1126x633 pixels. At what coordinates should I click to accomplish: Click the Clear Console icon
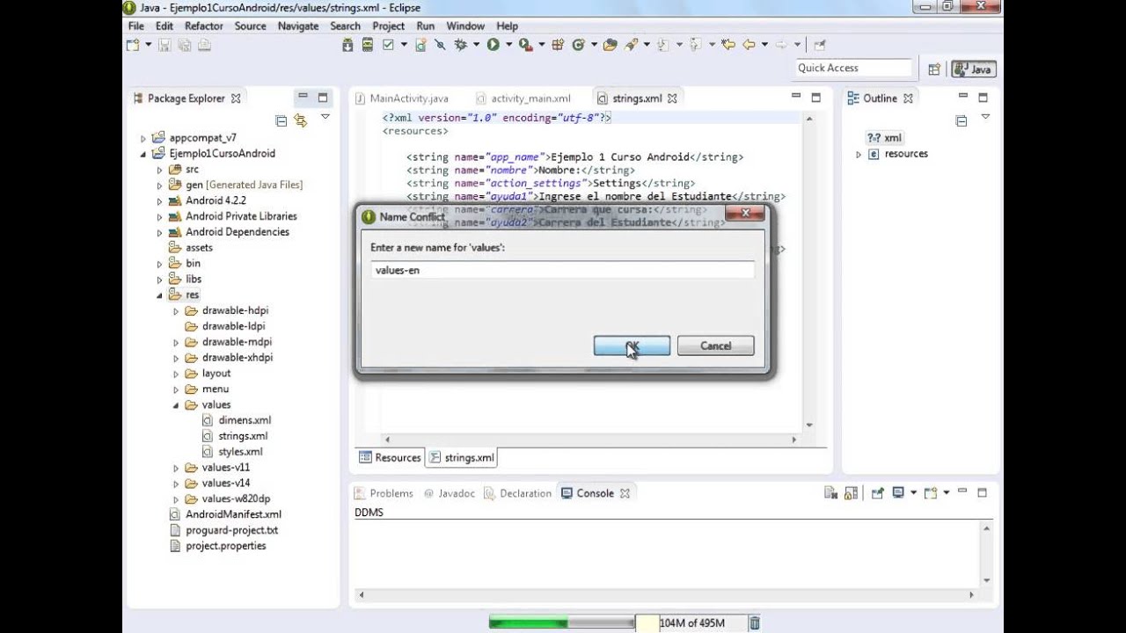pyautogui.click(x=831, y=493)
